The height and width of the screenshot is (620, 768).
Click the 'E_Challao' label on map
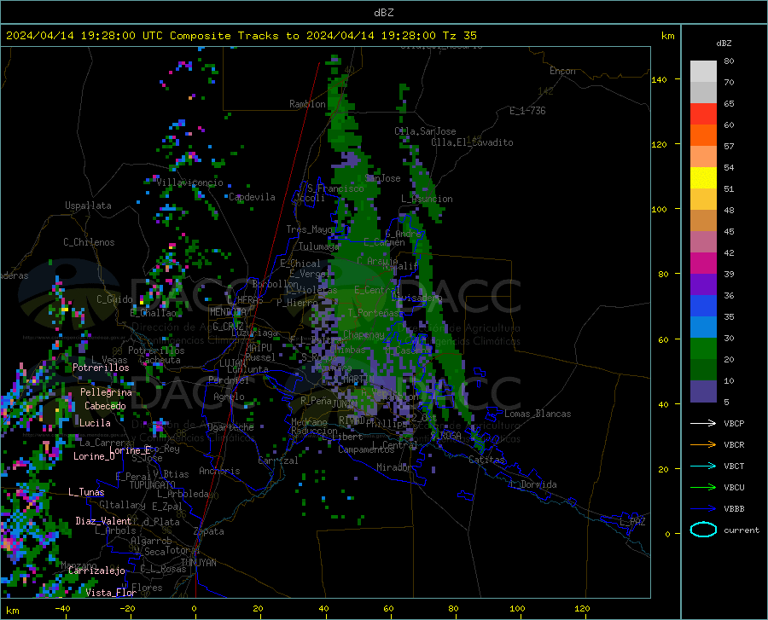(x=154, y=313)
